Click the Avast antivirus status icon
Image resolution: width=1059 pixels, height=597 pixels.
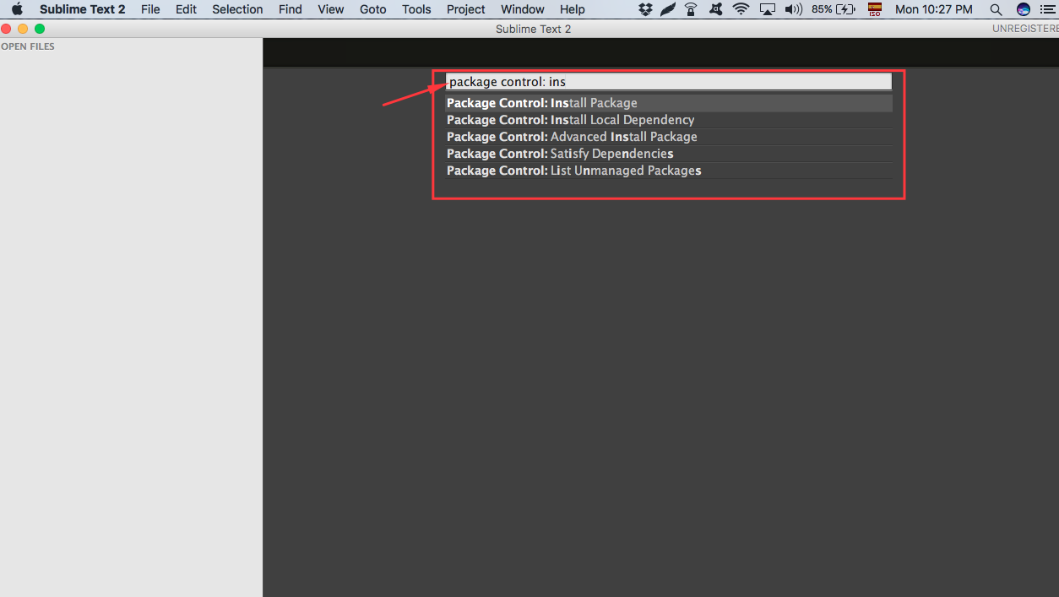pos(714,9)
